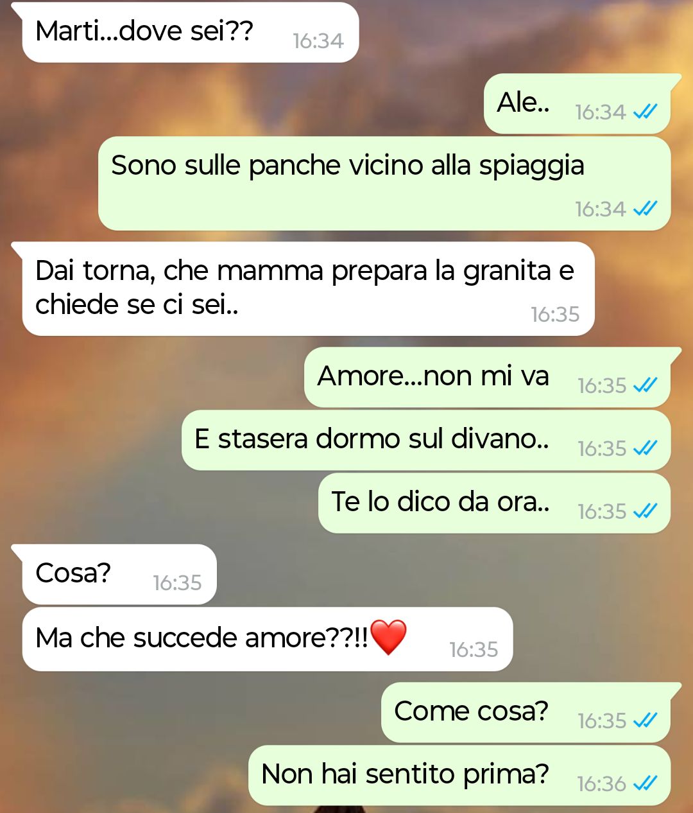This screenshot has width=693, height=813.
Task: Tap read ticks on "E stasera dormo" message
Action: tap(645, 448)
